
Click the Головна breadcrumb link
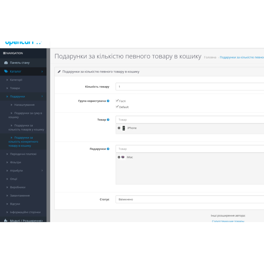pos(210,57)
